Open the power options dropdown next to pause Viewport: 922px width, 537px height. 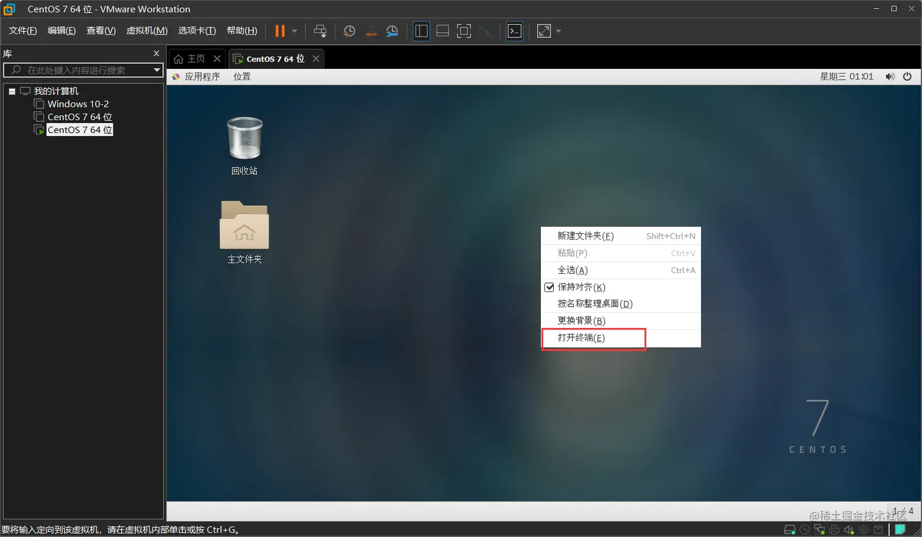click(x=295, y=31)
